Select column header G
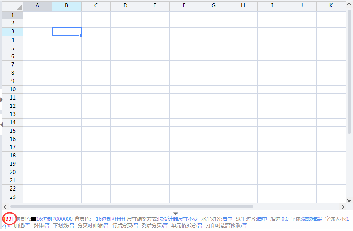Image resolution: width=353 pixels, height=231 pixels. click(x=214, y=6)
